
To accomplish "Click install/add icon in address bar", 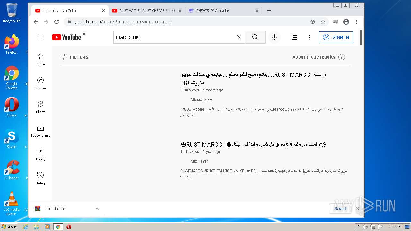I will [x=313, y=22].
